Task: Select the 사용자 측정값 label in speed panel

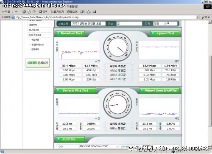Action: pyautogui.click(x=117, y=66)
